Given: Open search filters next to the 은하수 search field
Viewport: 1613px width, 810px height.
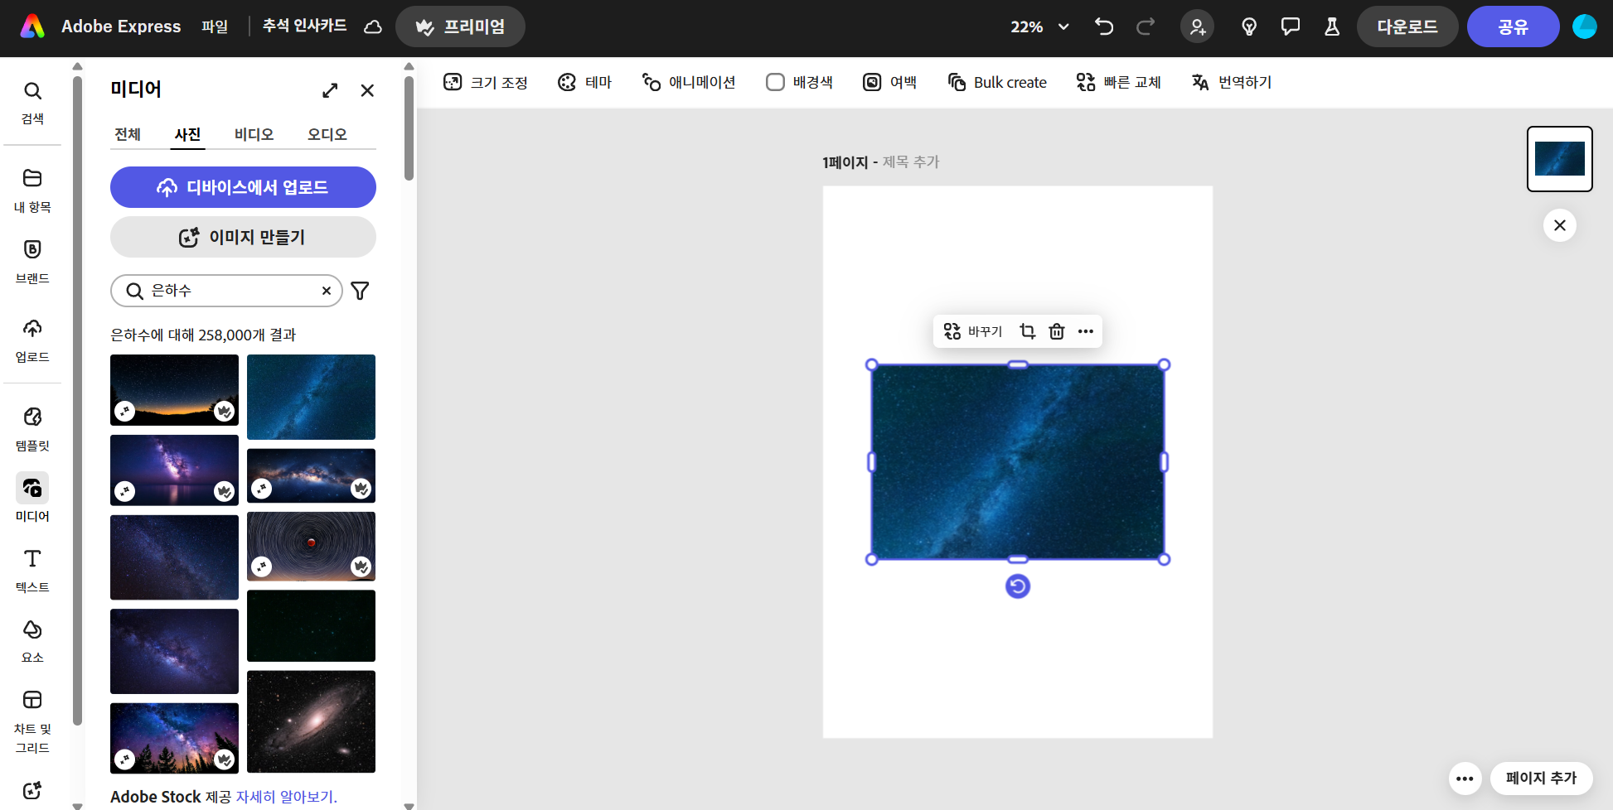Looking at the screenshot, I should pos(360,291).
